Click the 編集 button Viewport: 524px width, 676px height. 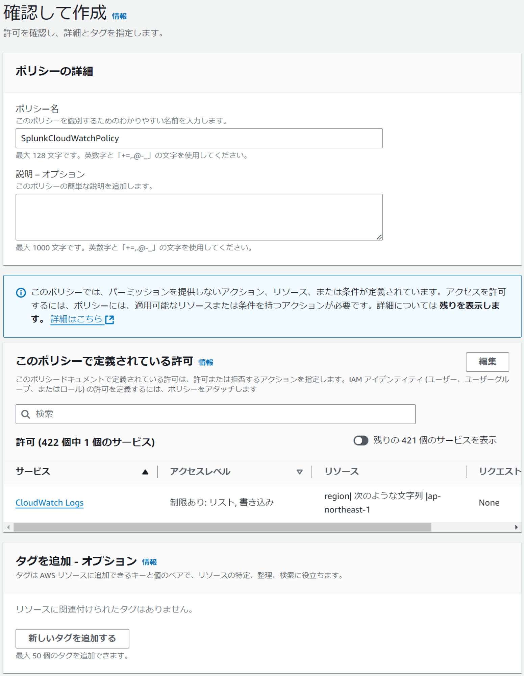click(487, 362)
